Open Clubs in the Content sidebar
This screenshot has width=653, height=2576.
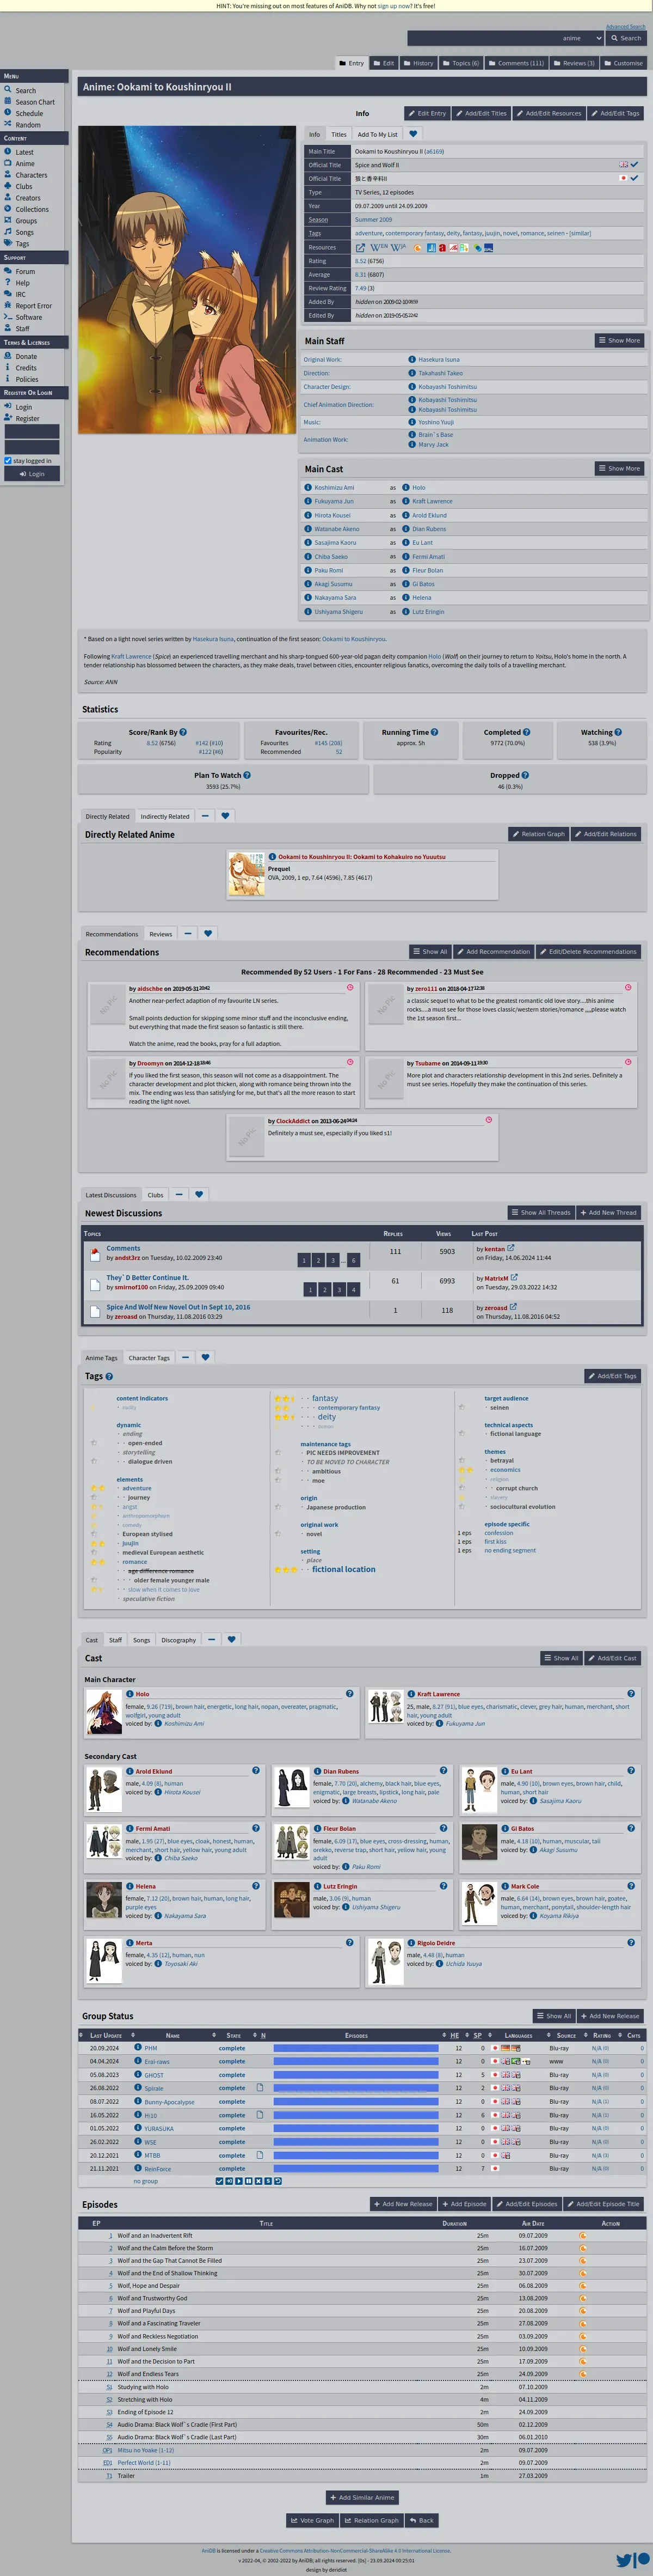coord(24,186)
